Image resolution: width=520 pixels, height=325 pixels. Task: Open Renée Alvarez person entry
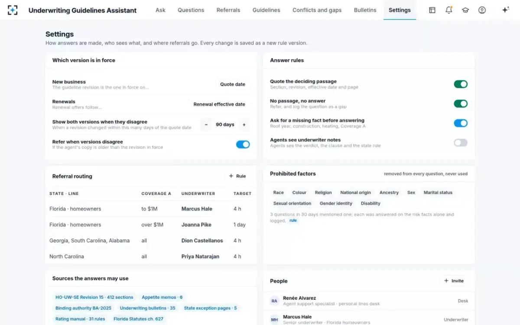coord(369,301)
